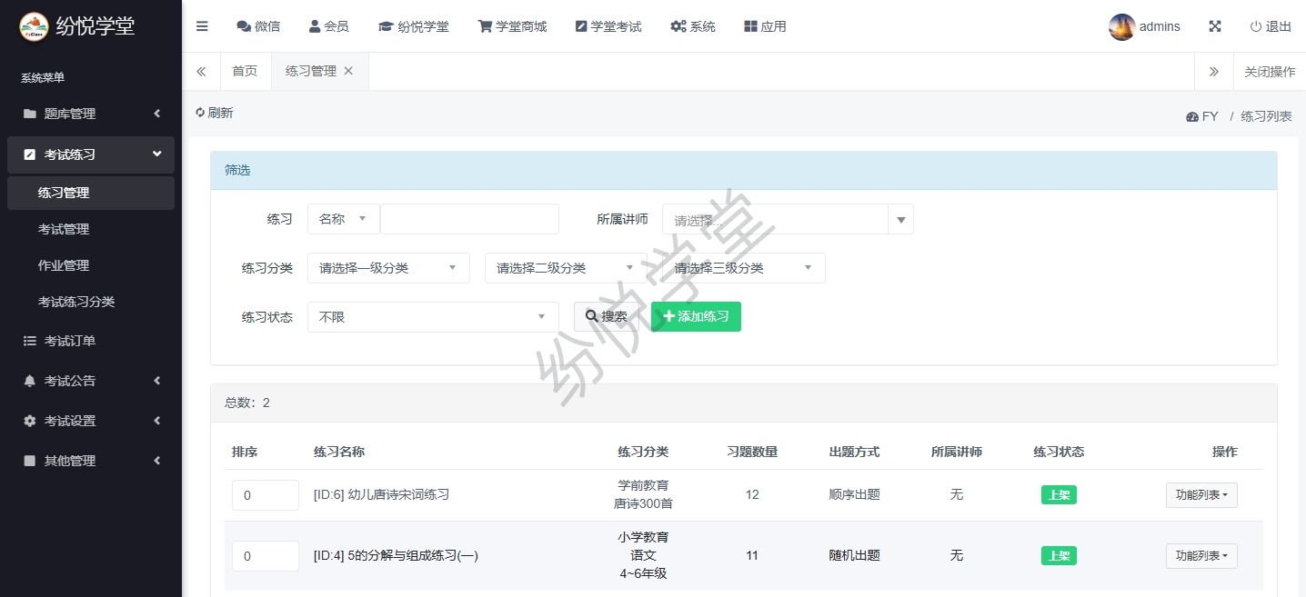The image size is (1306, 597).
Task: Click the refresh 刷新 icon
Action: click(201, 113)
